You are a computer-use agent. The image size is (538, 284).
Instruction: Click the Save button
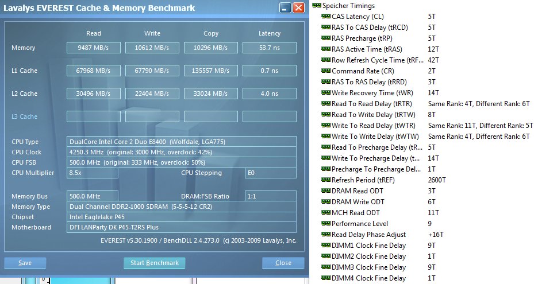(x=25, y=263)
